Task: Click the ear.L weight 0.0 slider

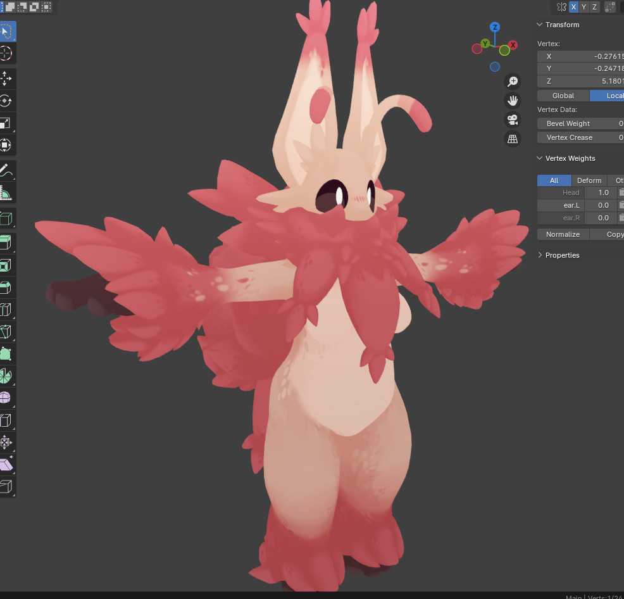Action: (x=601, y=205)
